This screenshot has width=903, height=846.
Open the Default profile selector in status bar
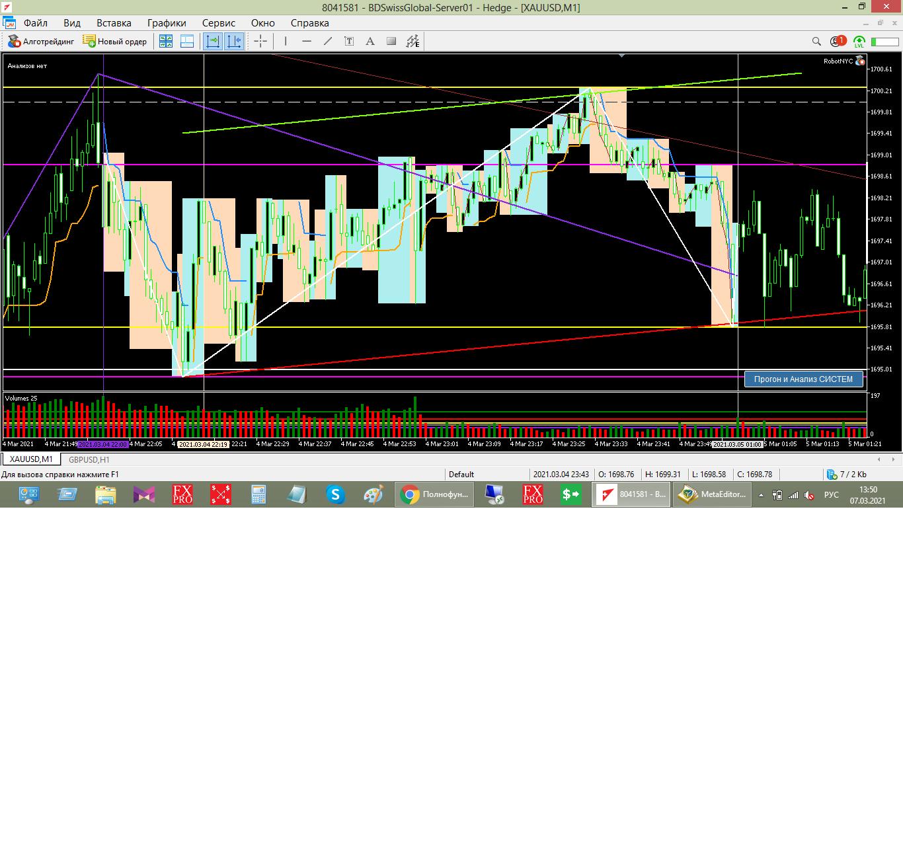pos(461,474)
